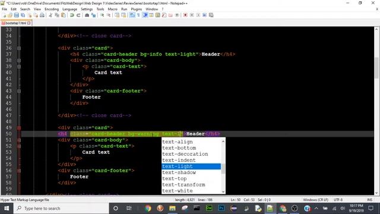Viewport: 380px width, 214px height.
Task: Start macro recording with the red record icon
Action: 185,15
